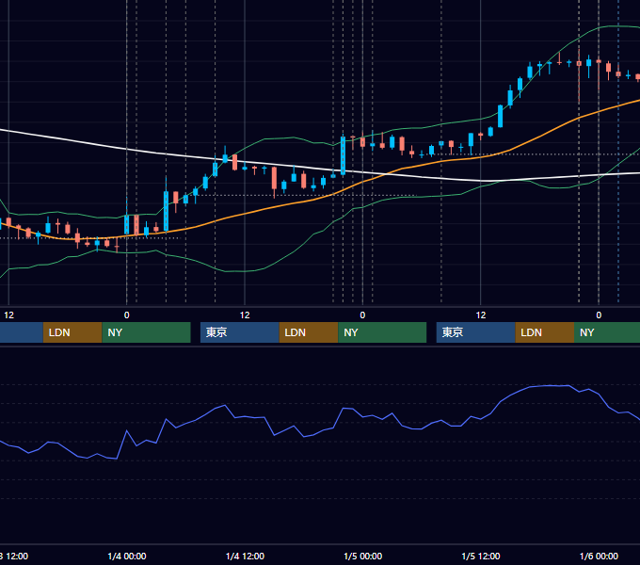Select the LDN session block before 1/4 00:00
The image size is (640, 565).
click(x=72, y=332)
